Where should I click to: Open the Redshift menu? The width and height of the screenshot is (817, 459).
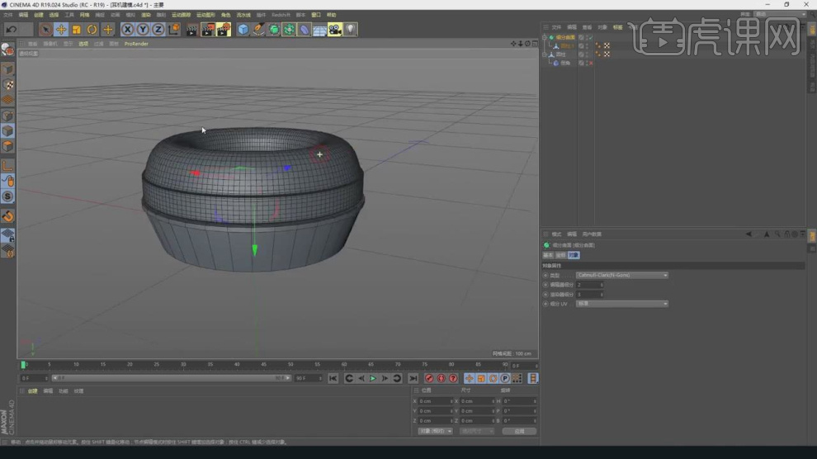click(281, 15)
